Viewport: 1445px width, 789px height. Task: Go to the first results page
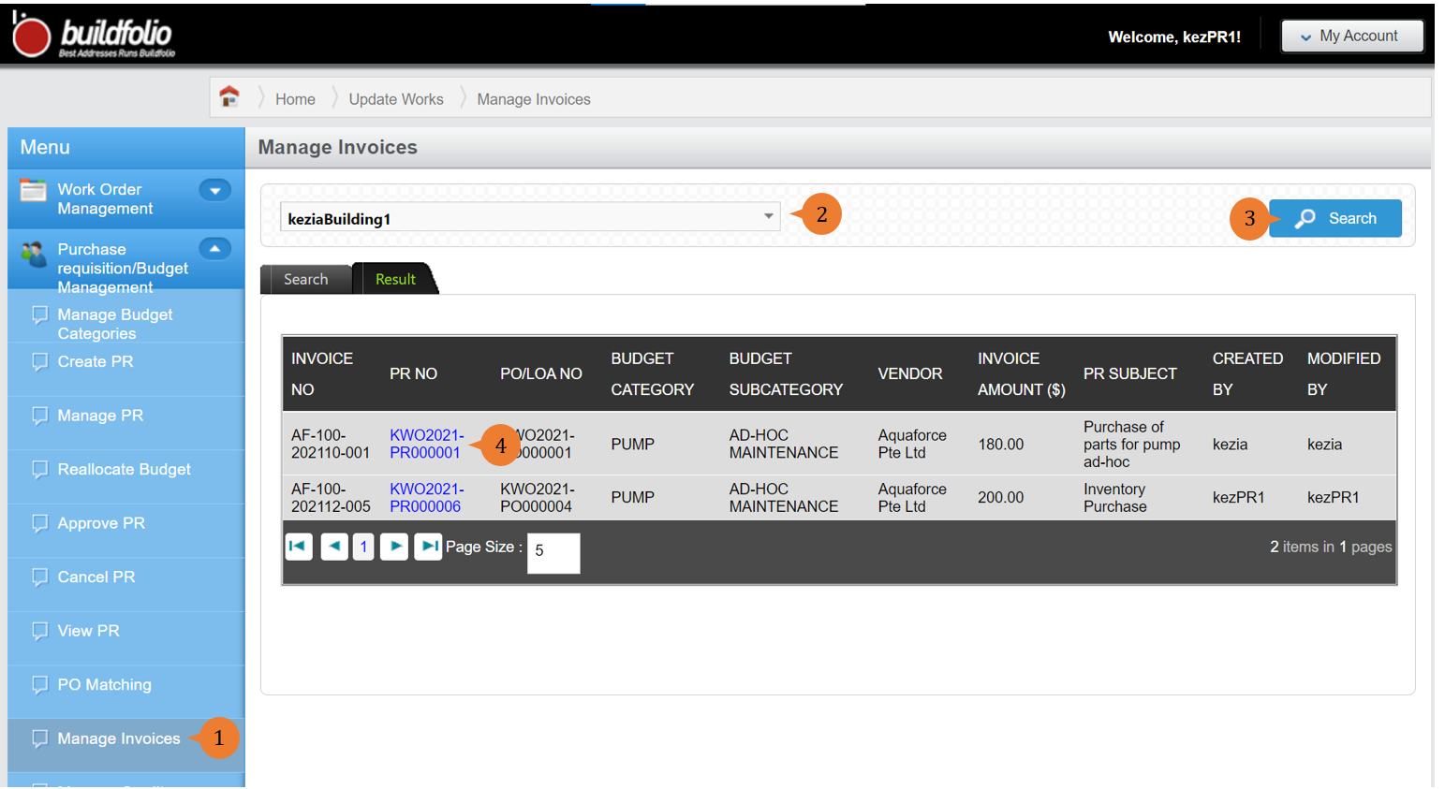(x=299, y=546)
